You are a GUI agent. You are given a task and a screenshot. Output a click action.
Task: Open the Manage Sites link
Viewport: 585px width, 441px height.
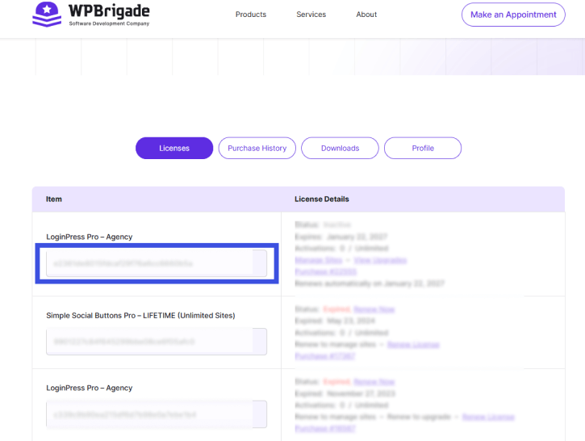pos(319,260)
